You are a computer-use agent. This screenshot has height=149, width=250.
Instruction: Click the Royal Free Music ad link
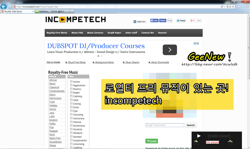pos(76,62)
